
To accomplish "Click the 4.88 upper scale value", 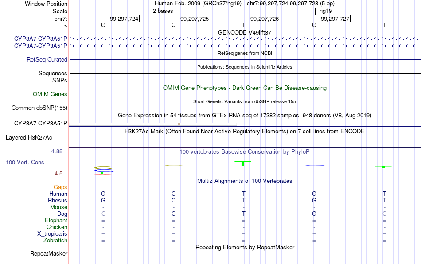I will click(57, 151).
